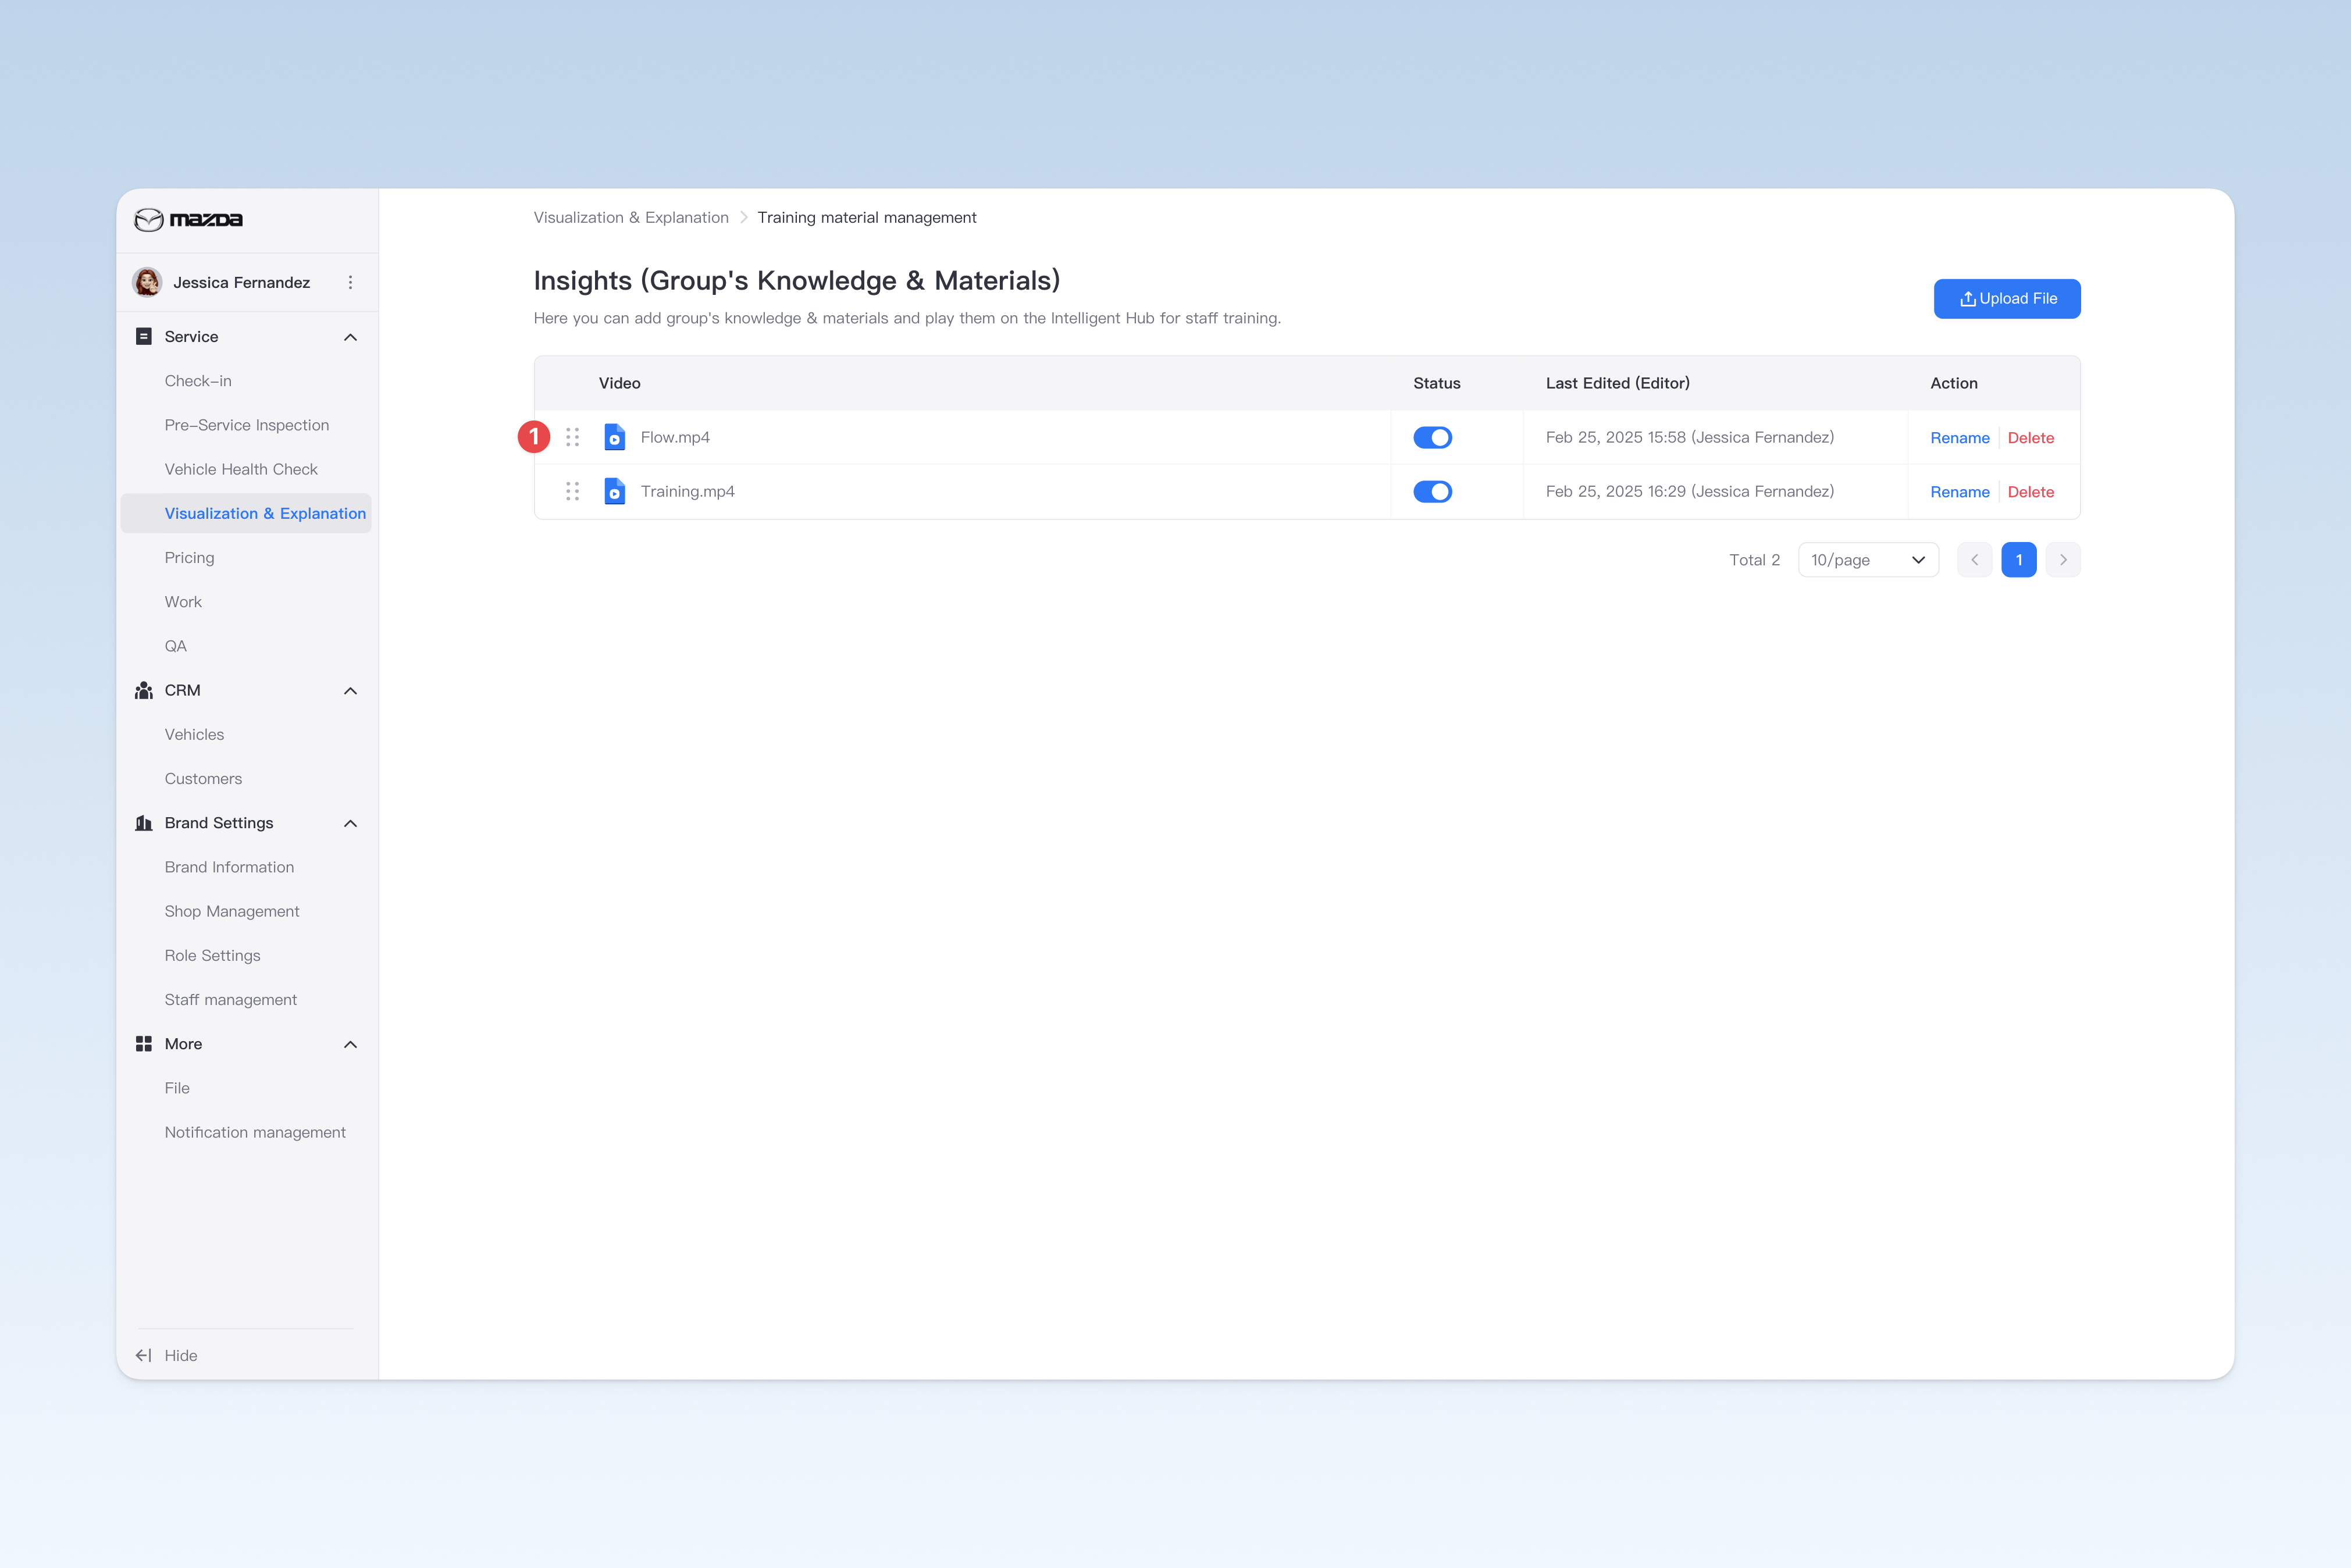Click the Upload File button
The height and width of the screenshot is (1568, 2351).
(2006, 299)
